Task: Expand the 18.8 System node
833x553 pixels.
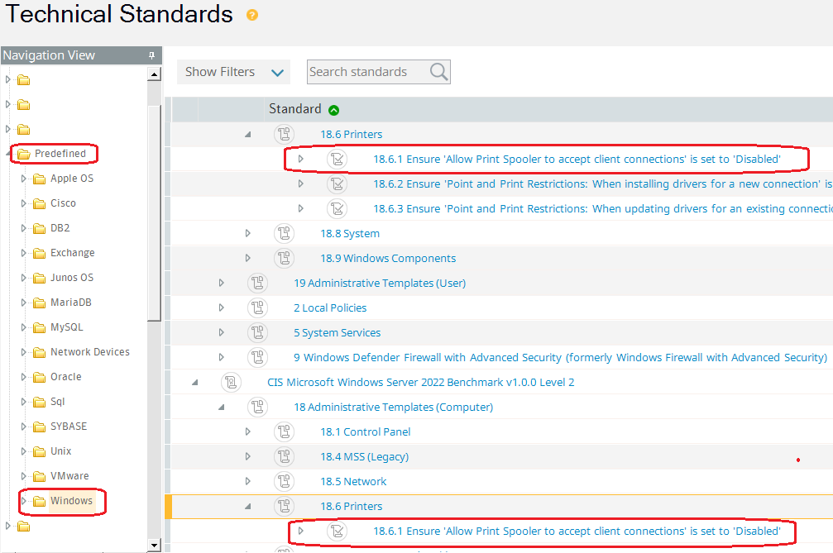Action: click(247, 233)
